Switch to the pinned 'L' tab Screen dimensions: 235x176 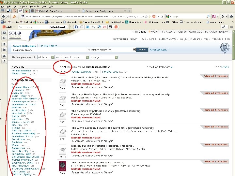pyautogui.click(x=15, y=11)
